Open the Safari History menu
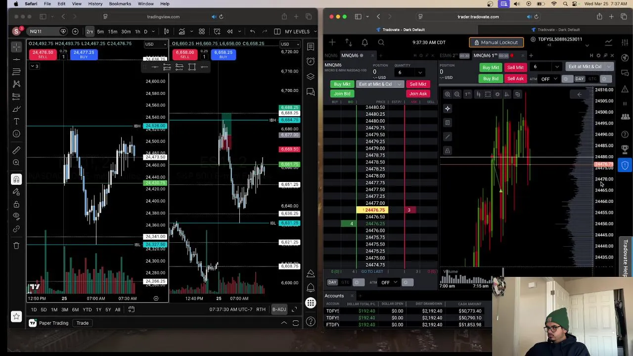This screenshot has width=633, height=356. point(95,3)
